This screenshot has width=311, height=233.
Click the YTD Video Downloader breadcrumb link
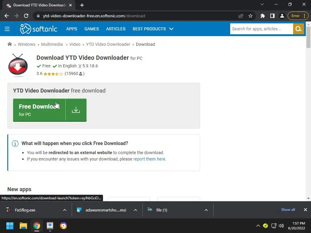pos(108,44)
